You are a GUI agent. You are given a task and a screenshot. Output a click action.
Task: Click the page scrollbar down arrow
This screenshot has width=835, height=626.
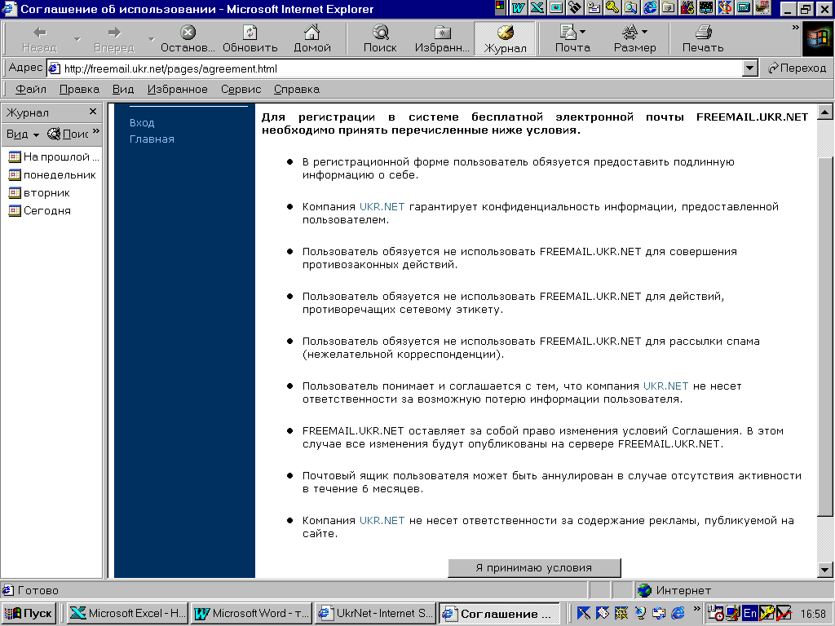tap(825, 570)
